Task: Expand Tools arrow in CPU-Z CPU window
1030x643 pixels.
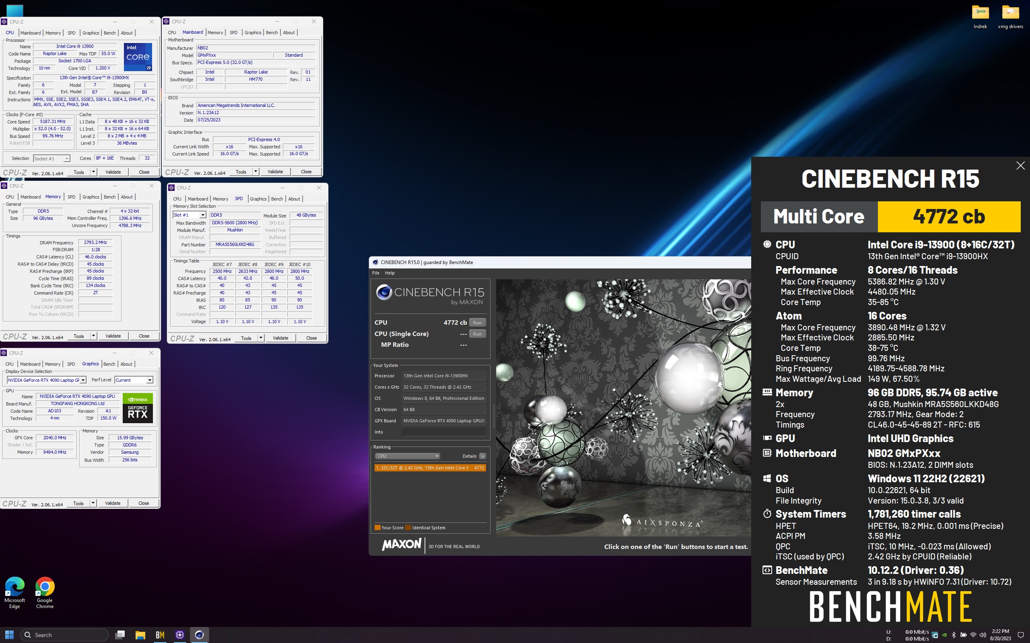Action: click(94, 172)
